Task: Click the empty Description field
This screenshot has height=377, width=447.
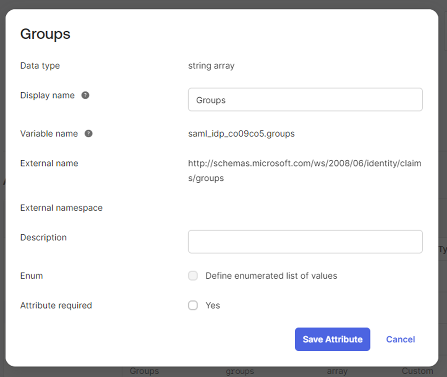Action: [305, 242]
